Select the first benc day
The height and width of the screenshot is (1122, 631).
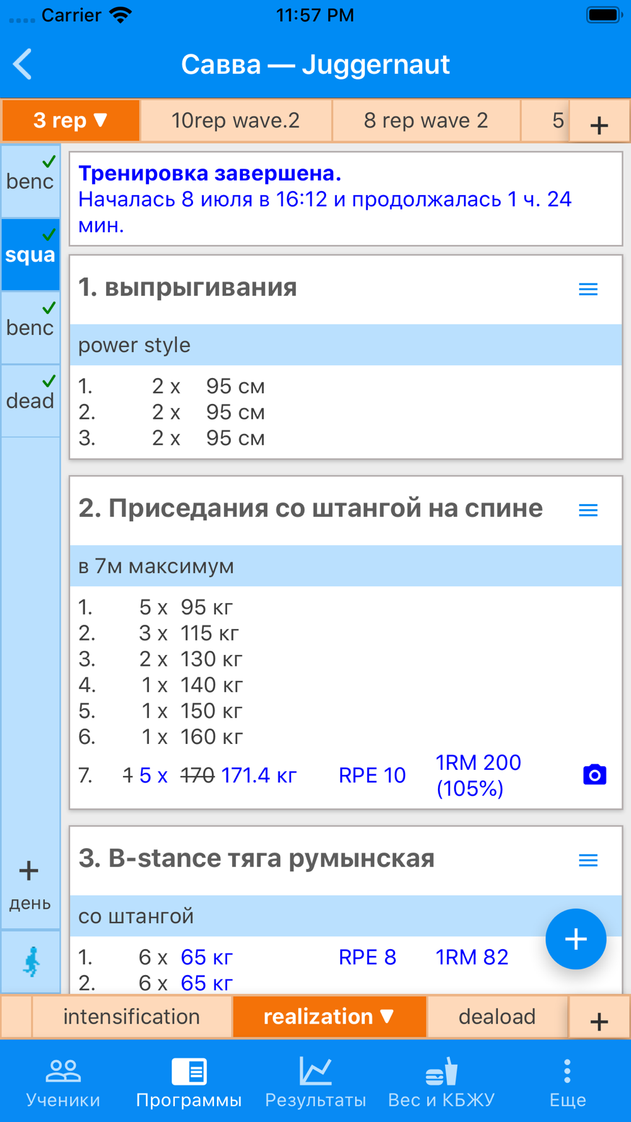(30, 181)
